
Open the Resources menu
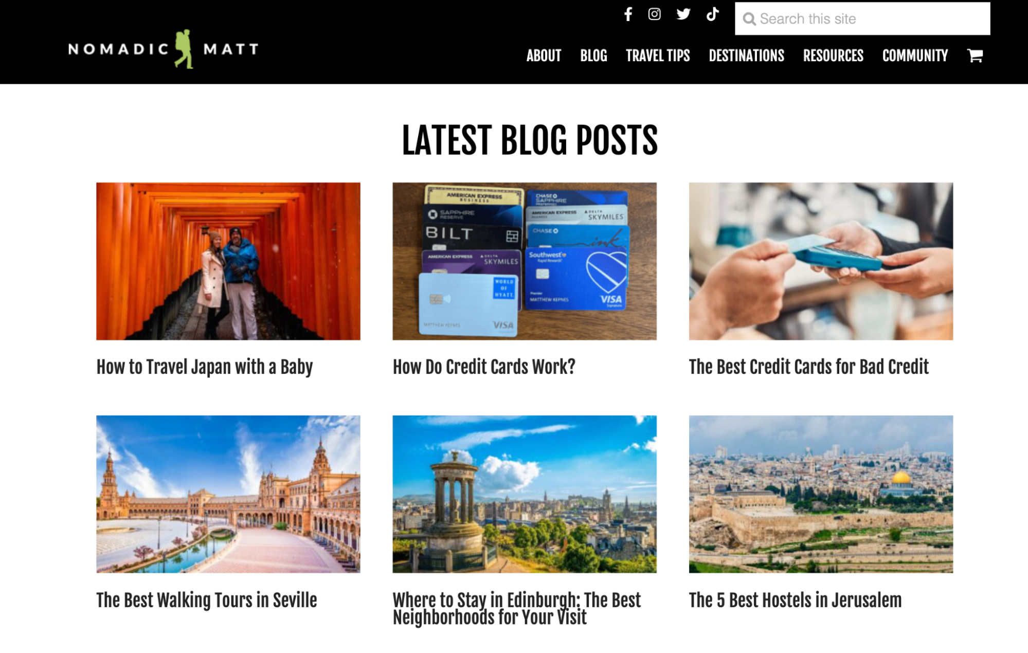[x=833, y=56]
